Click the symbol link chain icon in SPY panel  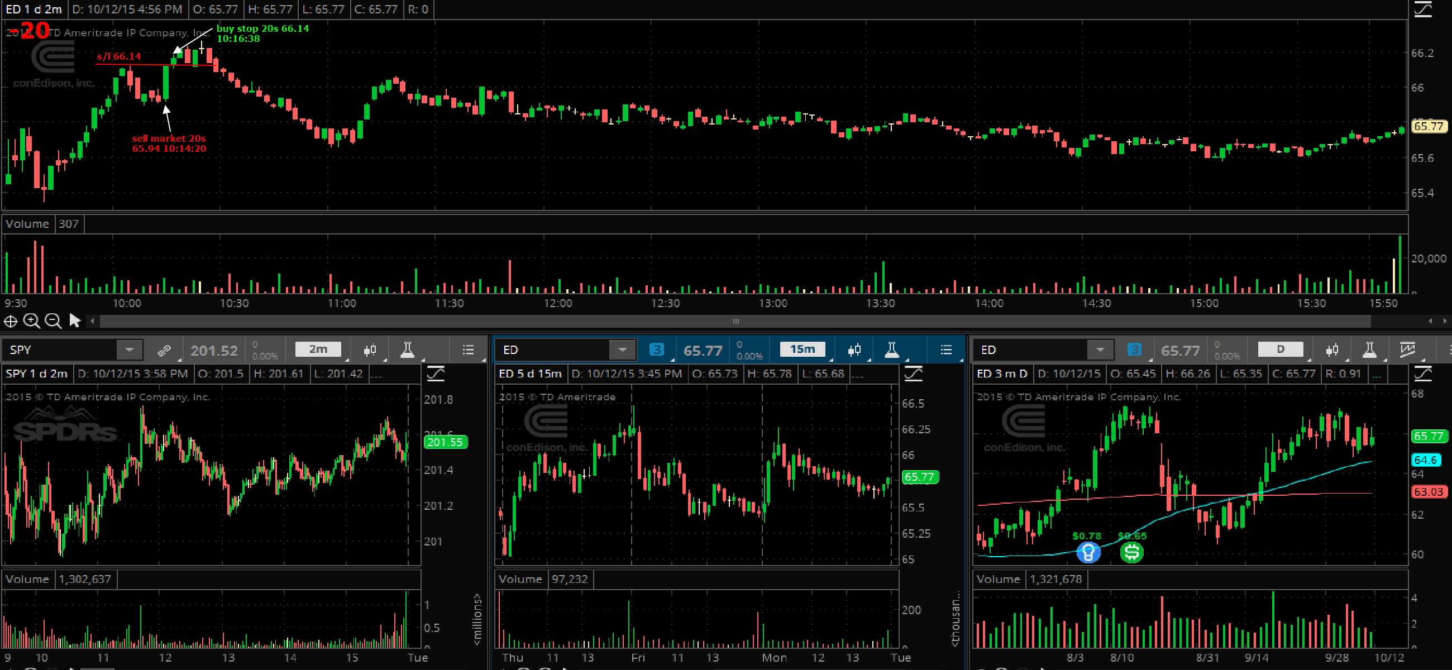164,351
